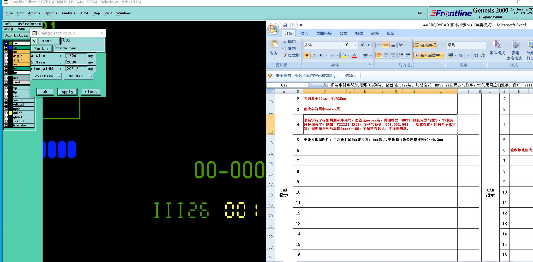The width and height of the screenshot is (533, 262).
Task: Click the Increase Font Size icon
Action: point(362,45)
